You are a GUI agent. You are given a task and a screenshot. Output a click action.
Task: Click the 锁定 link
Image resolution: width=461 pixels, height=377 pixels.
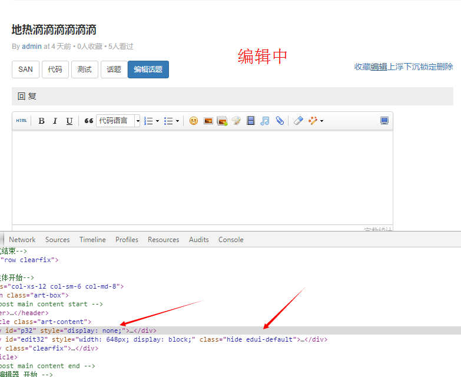(x=429, y=67)
